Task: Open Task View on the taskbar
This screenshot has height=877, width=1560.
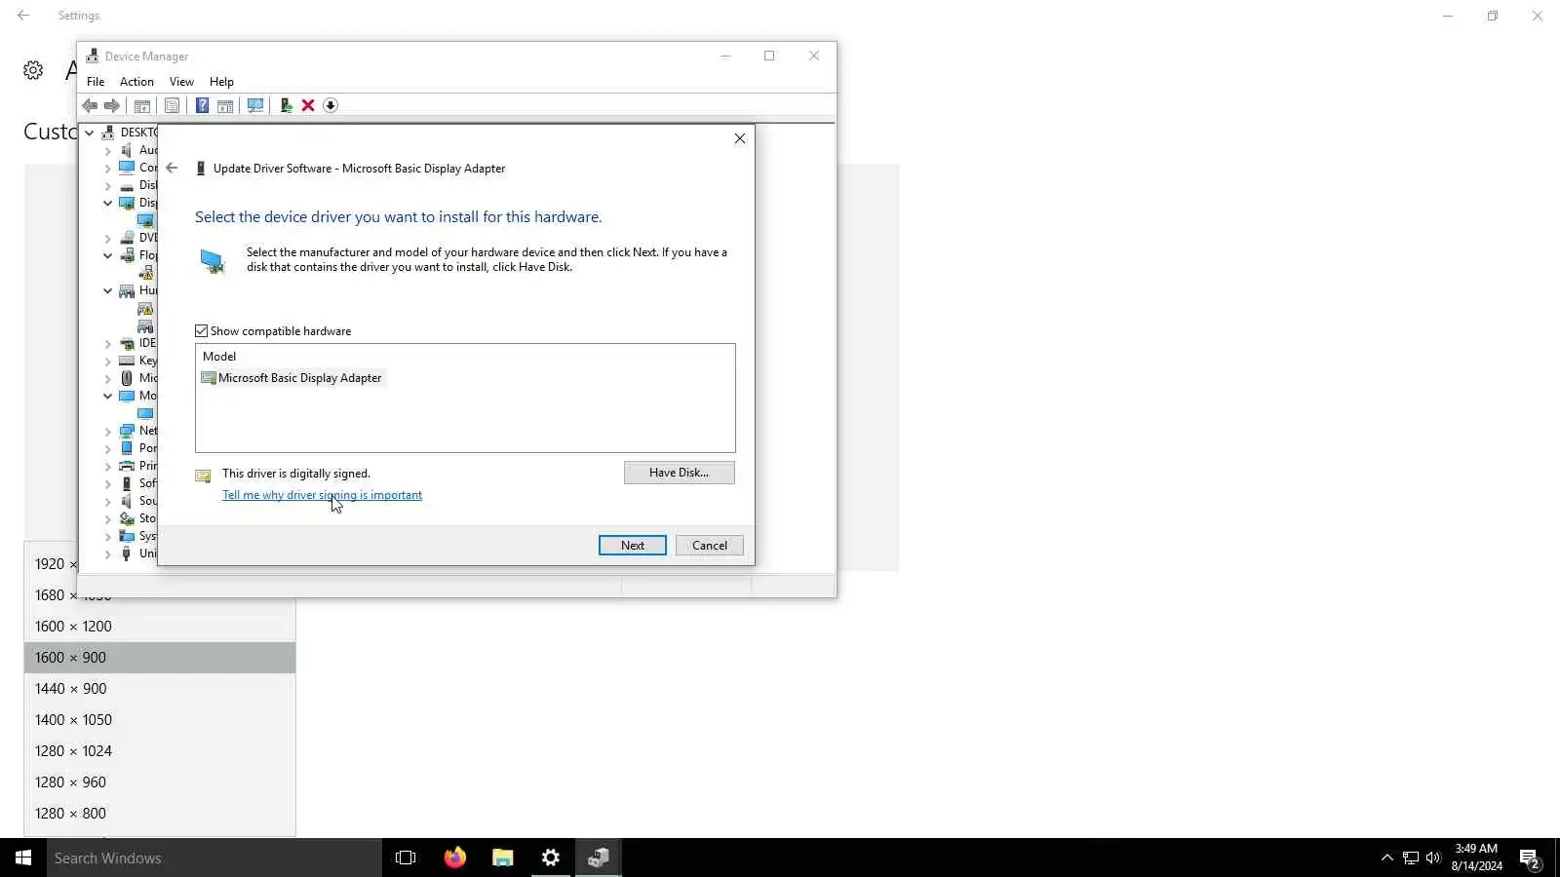Action: click(406, 858)
